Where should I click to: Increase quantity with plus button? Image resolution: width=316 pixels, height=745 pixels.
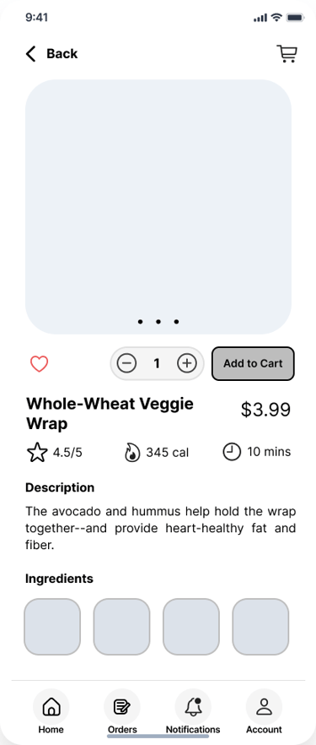(x=187, y=363)
